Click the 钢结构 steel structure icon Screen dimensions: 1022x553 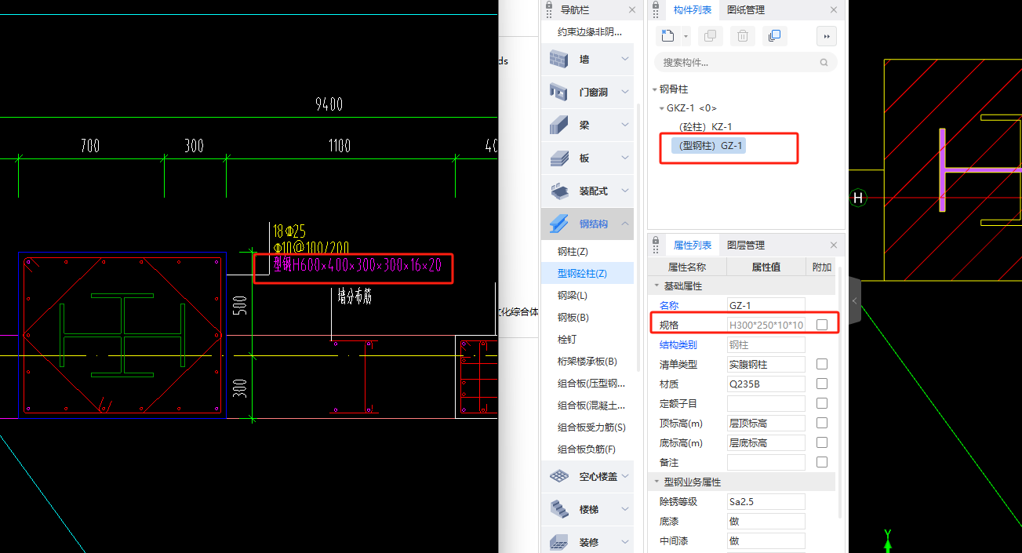coord(558,224)
